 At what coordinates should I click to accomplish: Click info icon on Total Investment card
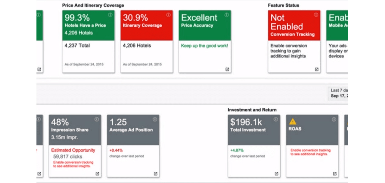point(276,119)
